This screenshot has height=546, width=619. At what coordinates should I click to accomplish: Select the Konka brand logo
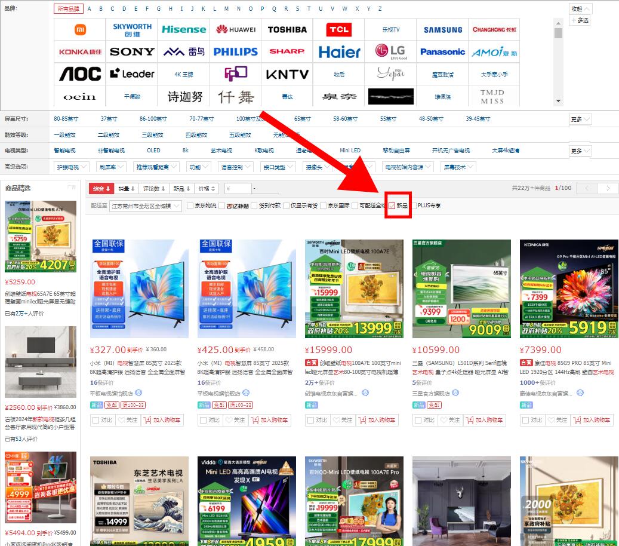click(80, 52)
